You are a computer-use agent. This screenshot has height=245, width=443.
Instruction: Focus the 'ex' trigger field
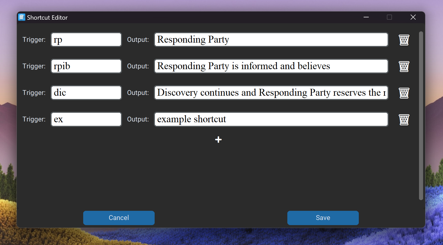pos(86,119)
